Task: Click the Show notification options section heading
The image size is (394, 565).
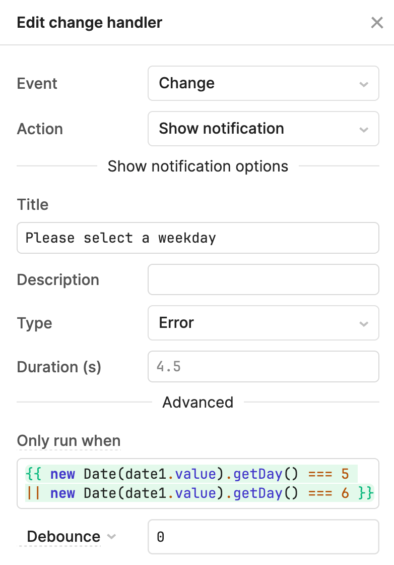Action: [x=198, y=166]
